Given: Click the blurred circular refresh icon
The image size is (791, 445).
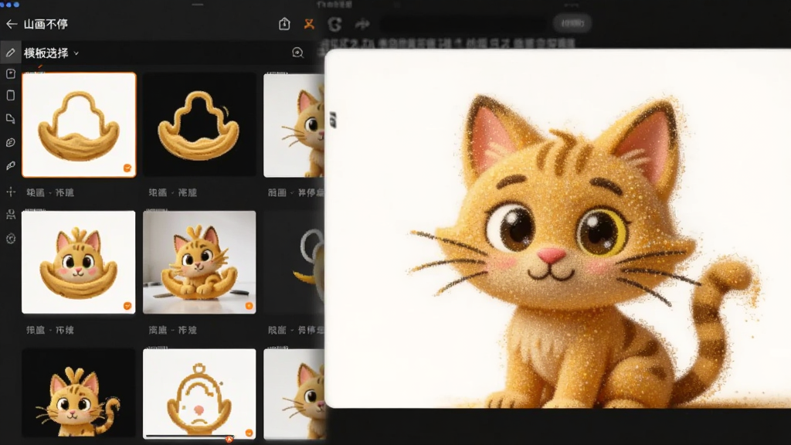Looking at the screenshot, I should [334, 24].
